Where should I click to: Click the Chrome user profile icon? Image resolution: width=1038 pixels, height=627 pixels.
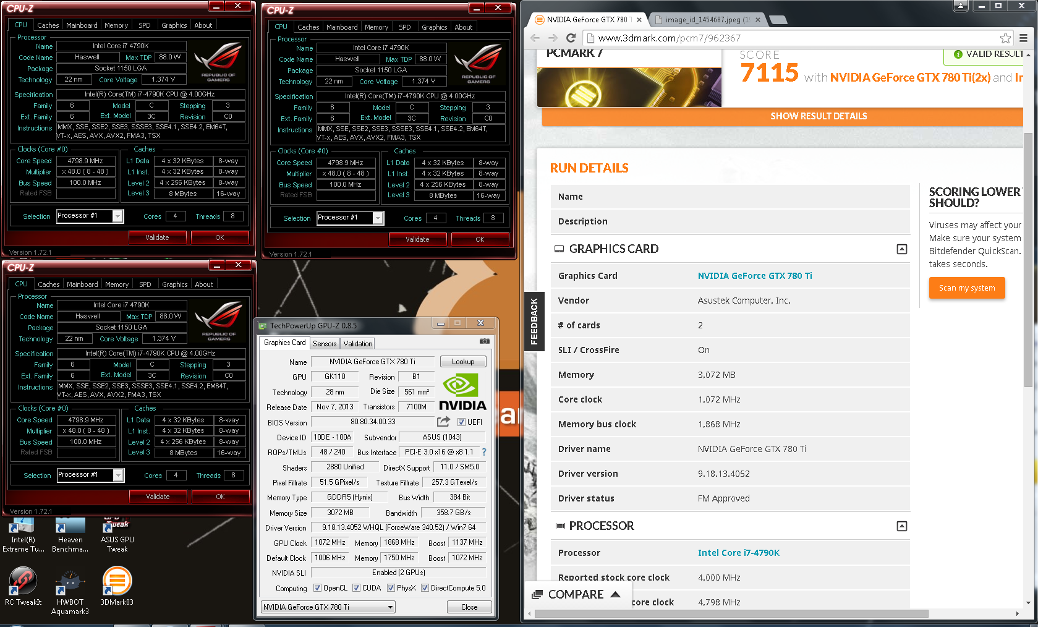961,6
